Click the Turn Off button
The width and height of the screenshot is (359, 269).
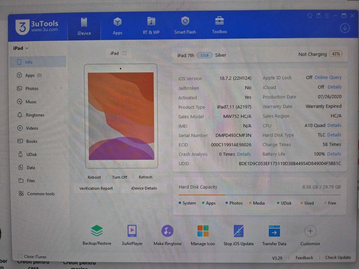pos(120,177)
